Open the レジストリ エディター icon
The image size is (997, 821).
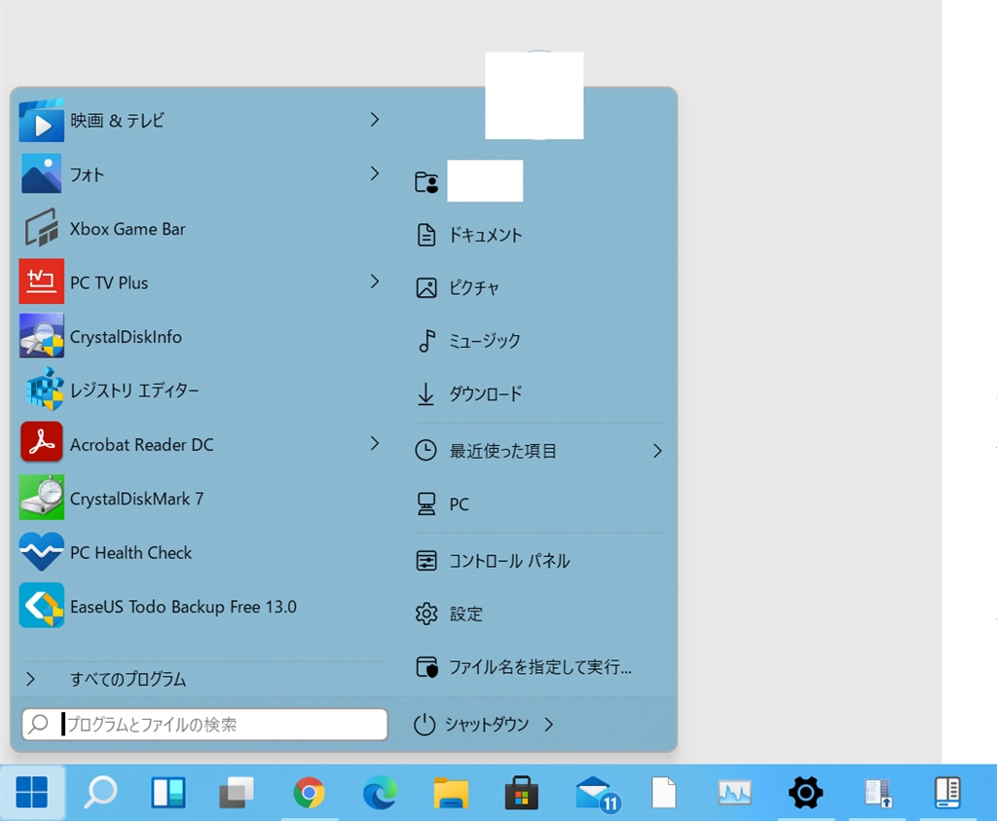[x=44, y=390]
